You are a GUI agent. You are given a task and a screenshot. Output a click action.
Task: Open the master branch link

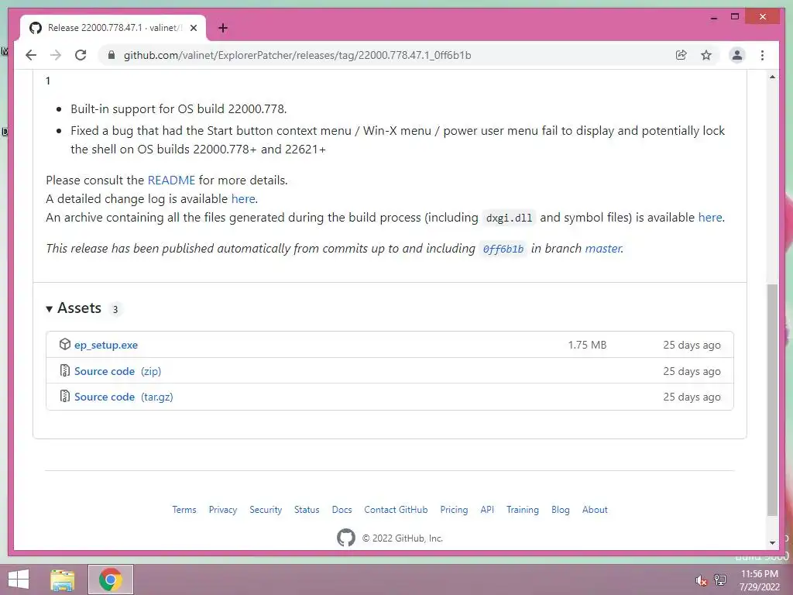[603, 249]
